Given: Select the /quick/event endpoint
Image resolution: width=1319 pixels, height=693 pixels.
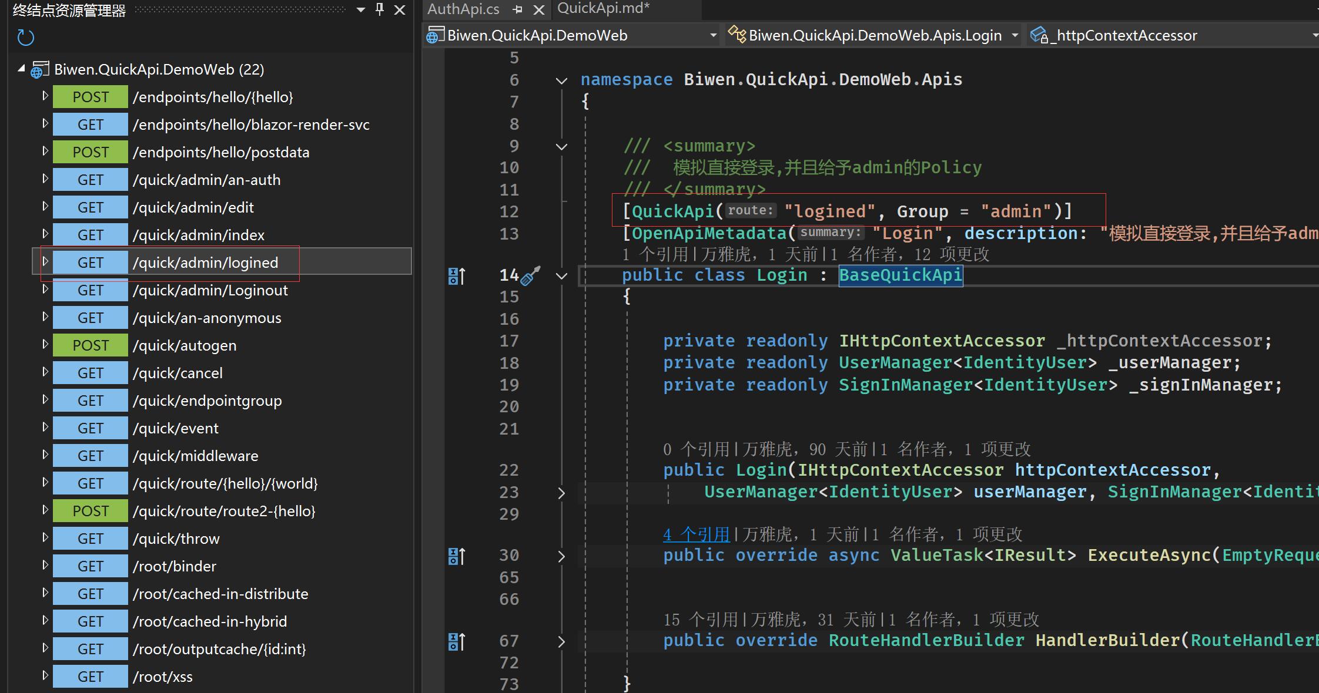Looking at the screenshot, I should point(176,428).
